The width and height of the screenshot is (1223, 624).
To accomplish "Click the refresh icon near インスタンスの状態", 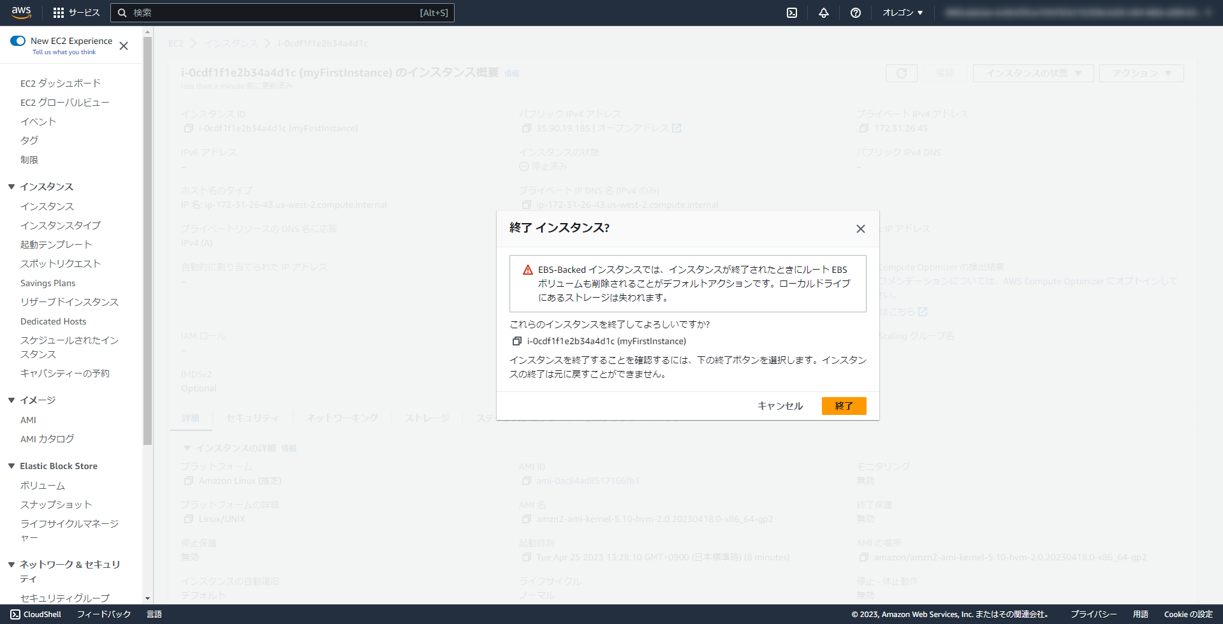I will click(x=901, y=73).
